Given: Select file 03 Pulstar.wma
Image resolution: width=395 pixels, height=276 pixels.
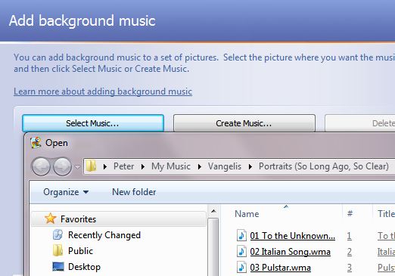Looking at the screenshot, I should tap(280, 268).
